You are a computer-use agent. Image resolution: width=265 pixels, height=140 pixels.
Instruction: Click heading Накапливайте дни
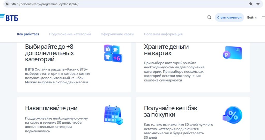point(51,108)
